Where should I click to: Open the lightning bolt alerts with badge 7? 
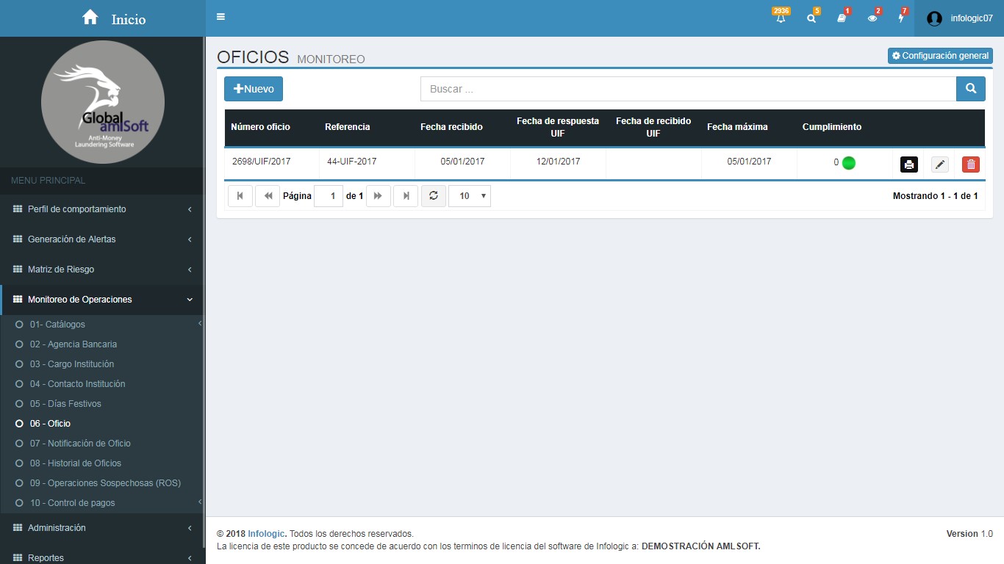coord(902,18)
